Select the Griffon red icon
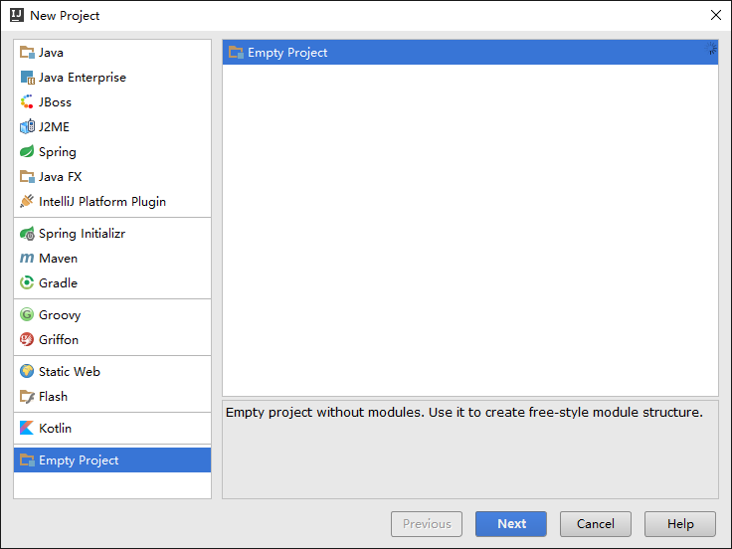The height and width of the screenshot is (549, 732). coord(27,339)
